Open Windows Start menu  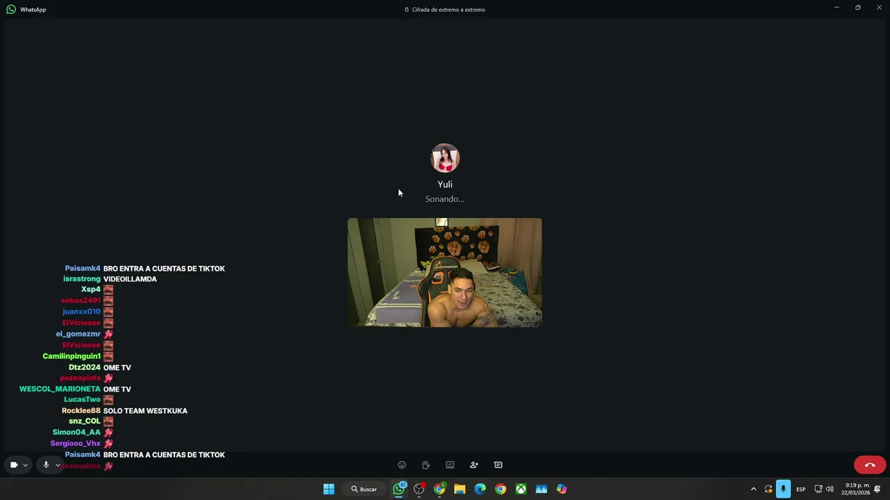tap(329, 489)
